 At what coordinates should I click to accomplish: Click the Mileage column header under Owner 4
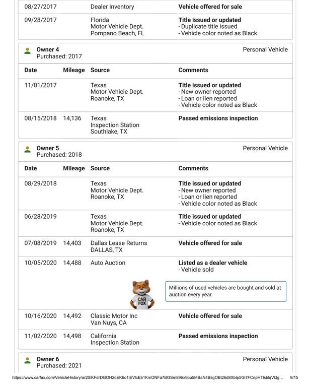[74, 71]
